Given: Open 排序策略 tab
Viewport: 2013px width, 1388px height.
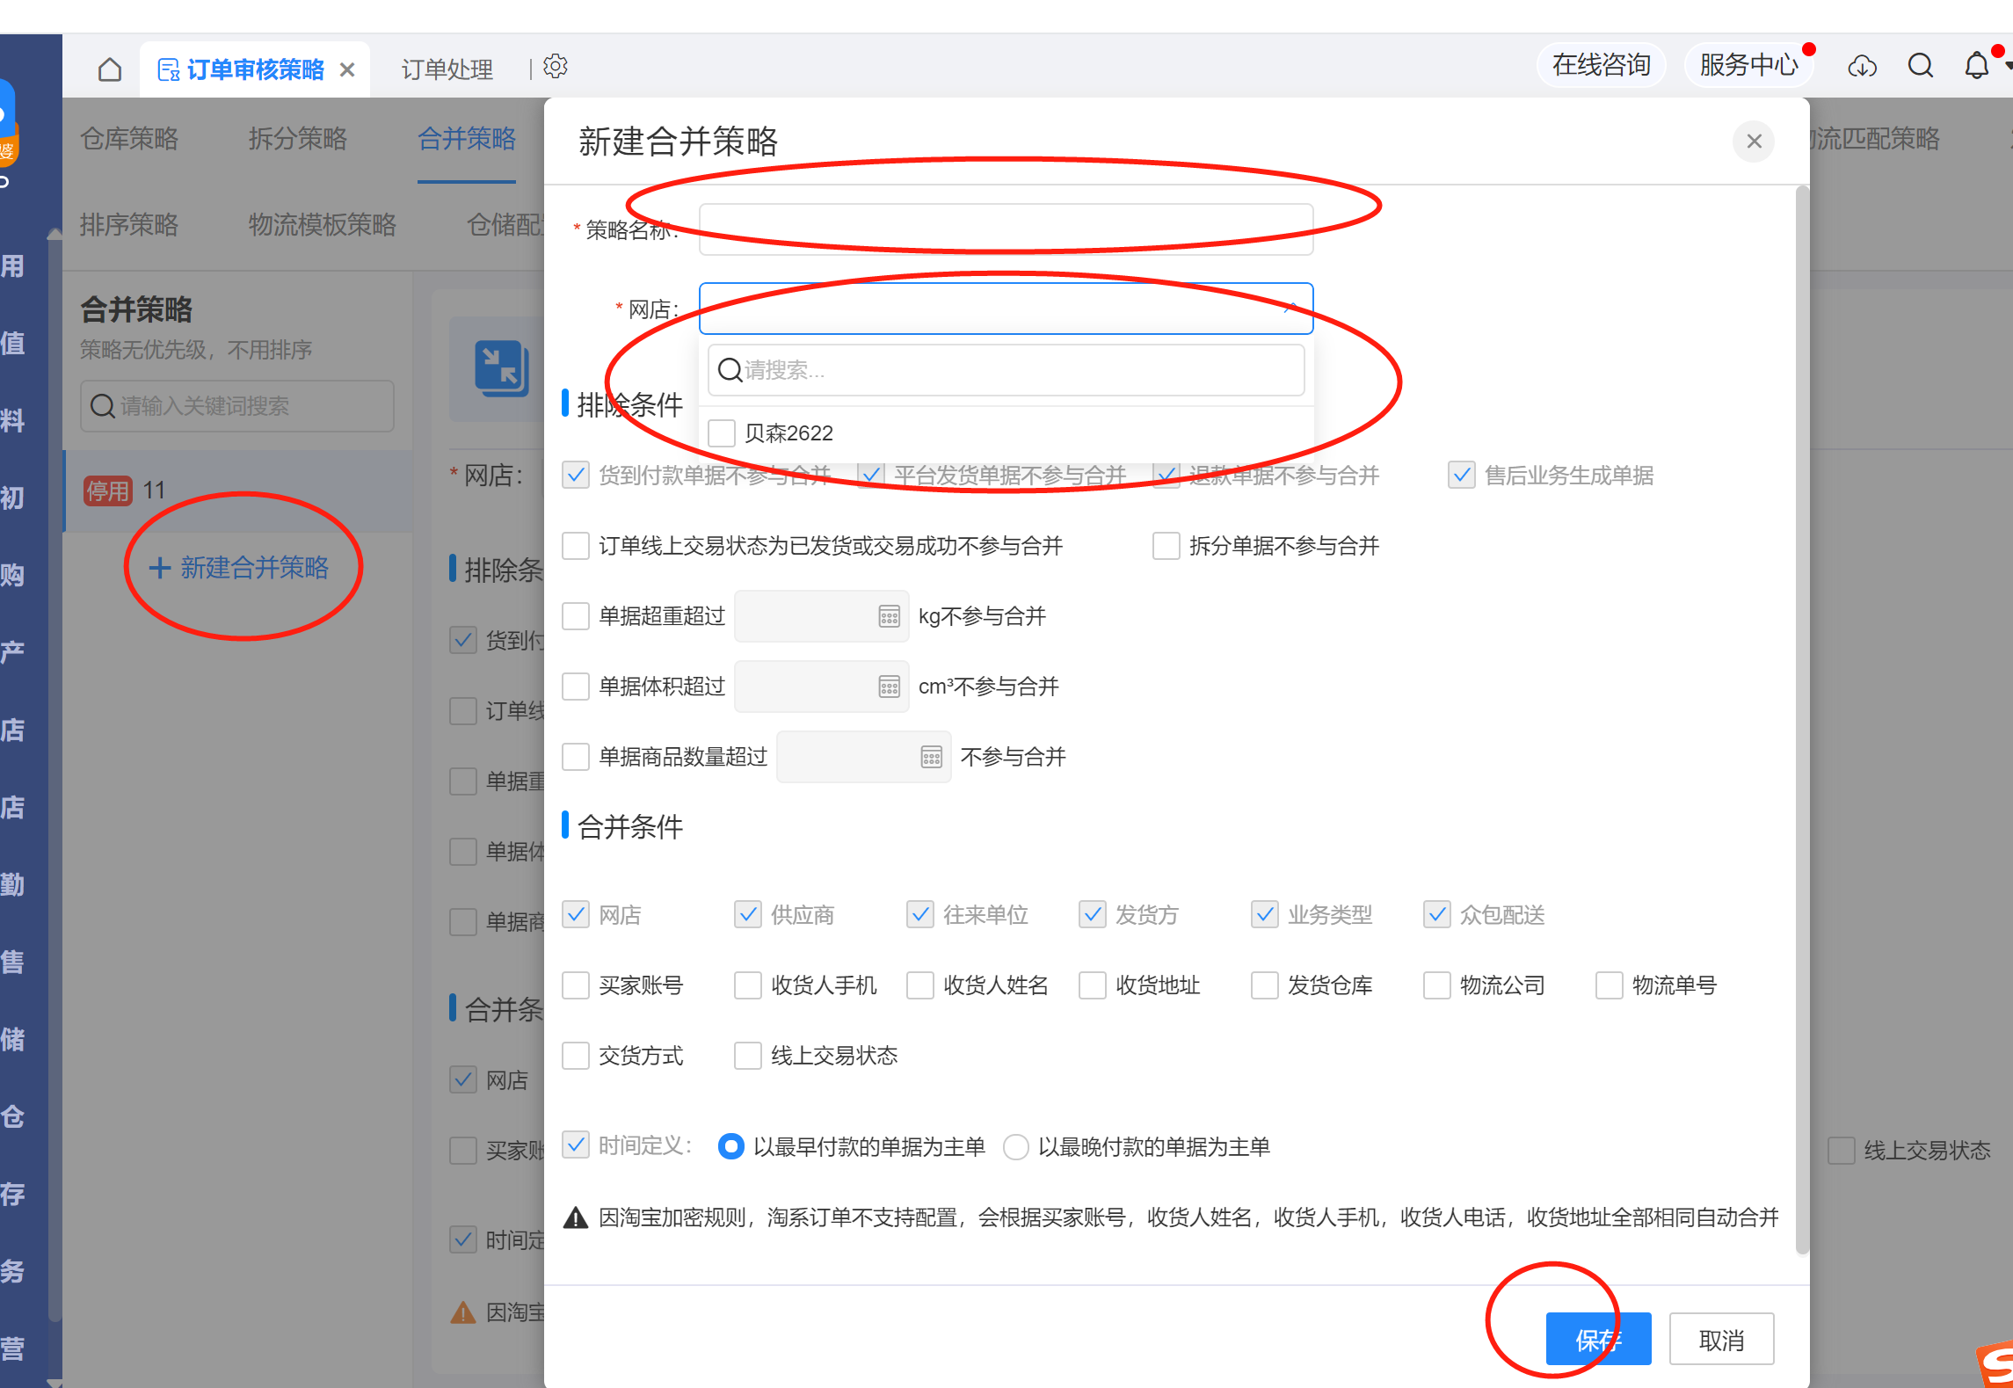Looking at the screenshot, I should click(129, 225).
